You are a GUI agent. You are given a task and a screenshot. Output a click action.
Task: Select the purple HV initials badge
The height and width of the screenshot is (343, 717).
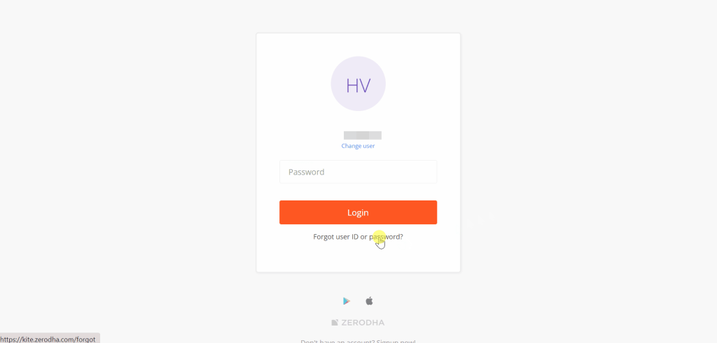click(x=358, y=83)
